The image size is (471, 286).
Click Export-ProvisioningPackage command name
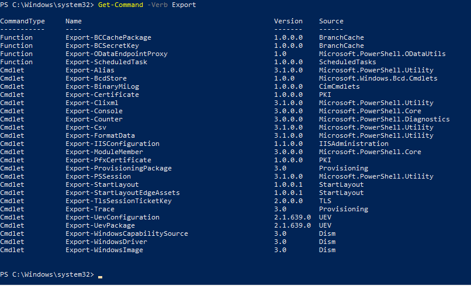click(119, 168)
